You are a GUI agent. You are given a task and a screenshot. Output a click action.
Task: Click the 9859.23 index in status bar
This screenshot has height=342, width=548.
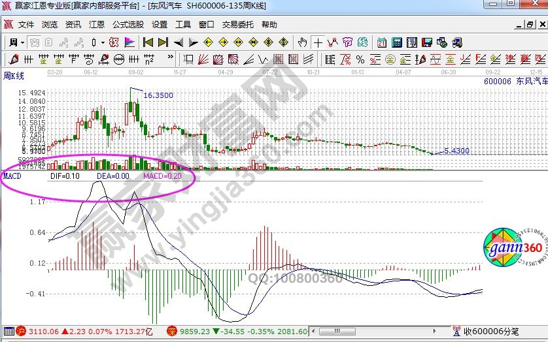point(195,331)
